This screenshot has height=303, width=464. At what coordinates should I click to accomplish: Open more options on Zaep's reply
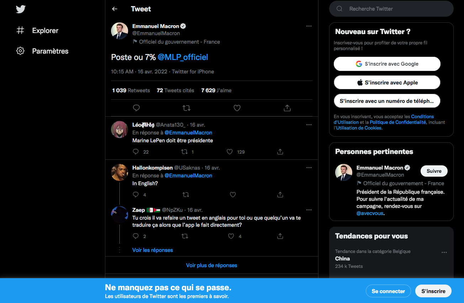(x=309, y=210)
